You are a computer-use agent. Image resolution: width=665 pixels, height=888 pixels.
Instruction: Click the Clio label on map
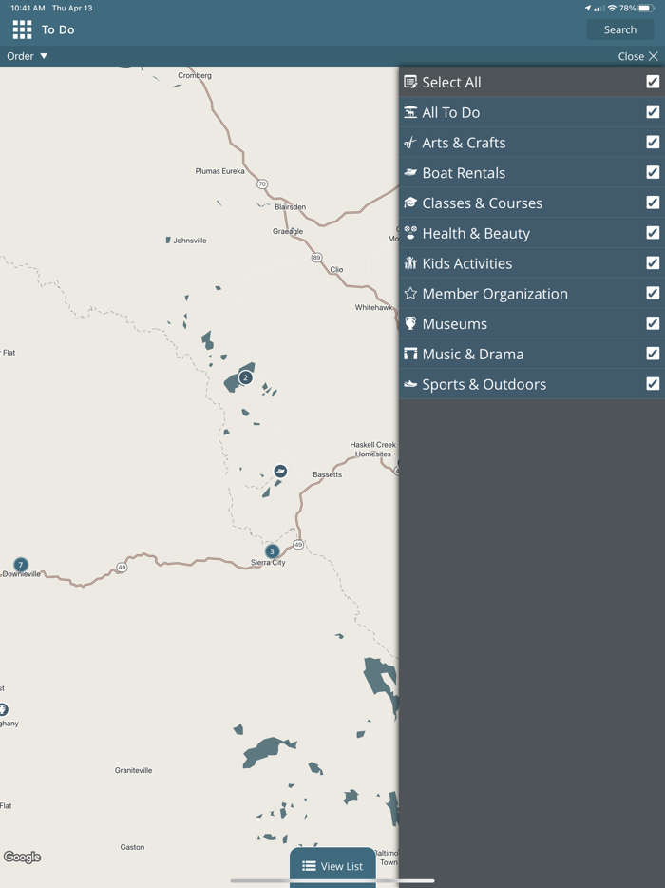click(336, 270)
